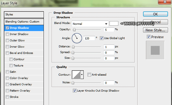Viewport: 172px width, 105px height.
Task: Click the Contour curve thumbnail
Action: [76, 75]
